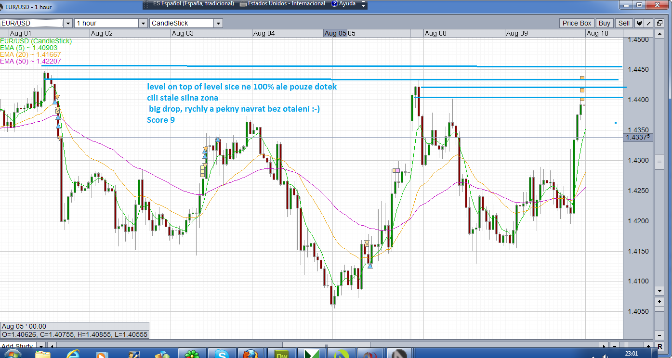Screen dimensions: 672x358
Task: Select the bar chart style icon
Action: coord(640,23)
